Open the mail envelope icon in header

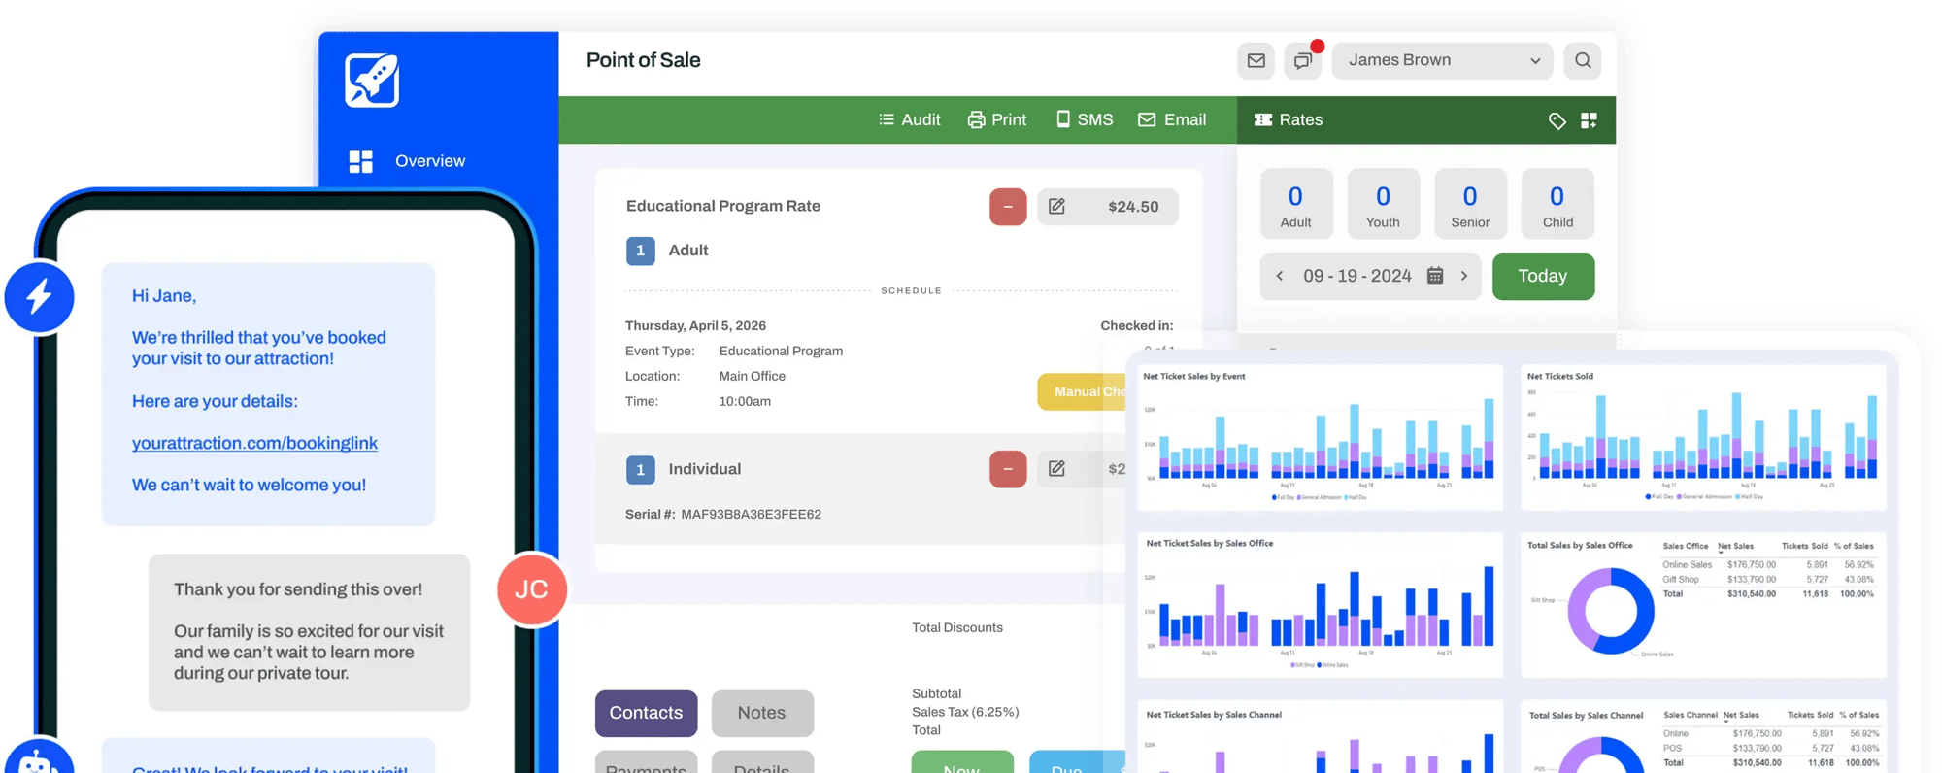1256,60
